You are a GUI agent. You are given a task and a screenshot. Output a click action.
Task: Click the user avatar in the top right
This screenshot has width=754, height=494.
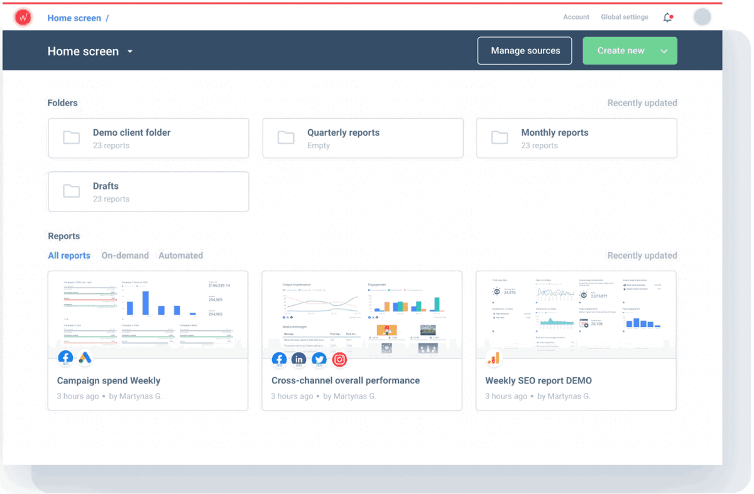tap(702, 16)
